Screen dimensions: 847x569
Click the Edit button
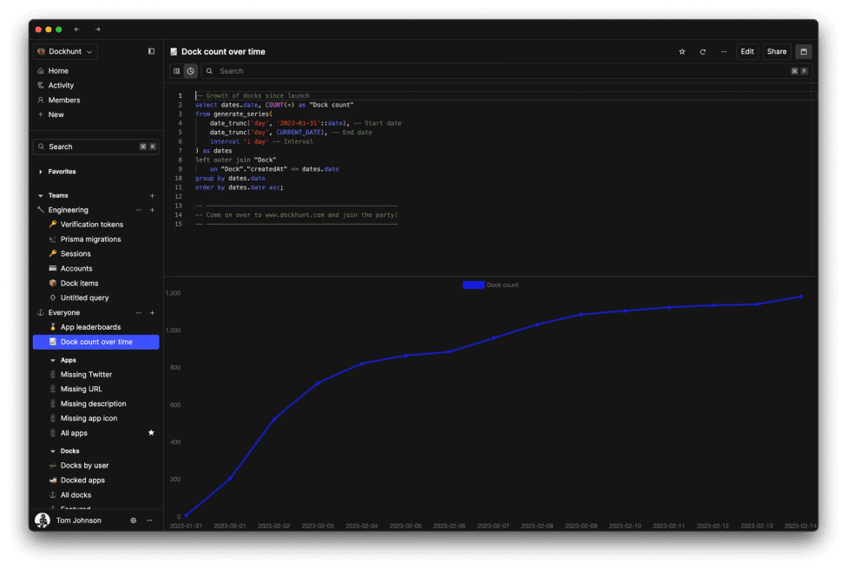click(x=746, y=52)
